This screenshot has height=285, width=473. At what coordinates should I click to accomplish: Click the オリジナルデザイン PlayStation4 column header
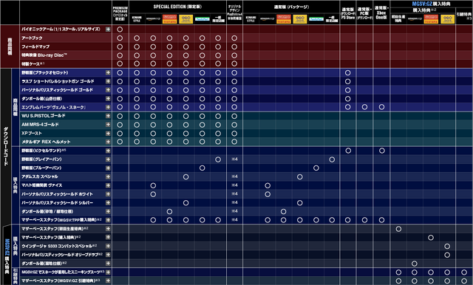click(x=234, y=13)
